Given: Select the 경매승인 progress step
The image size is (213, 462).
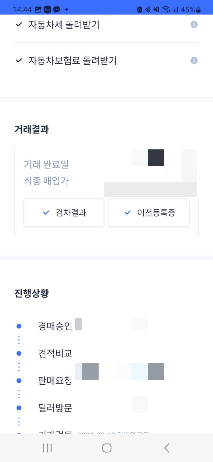Looking at the screenshot, I should 55,326.
